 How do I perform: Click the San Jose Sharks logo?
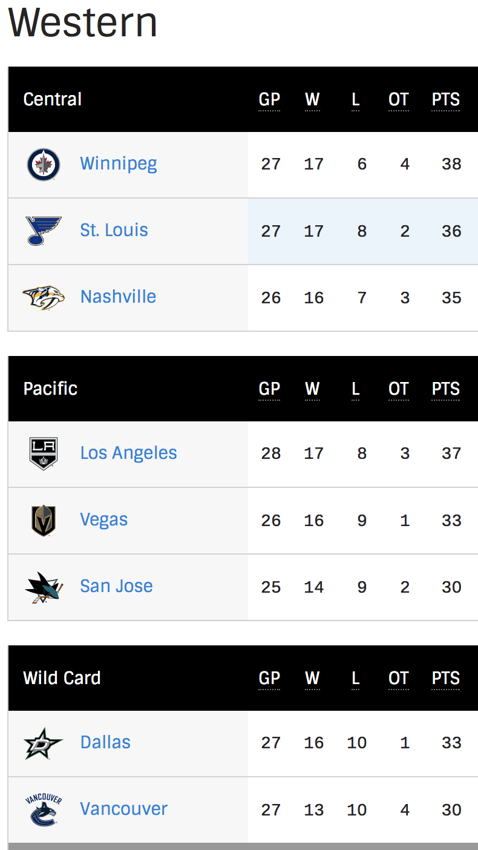coord(44,587)
